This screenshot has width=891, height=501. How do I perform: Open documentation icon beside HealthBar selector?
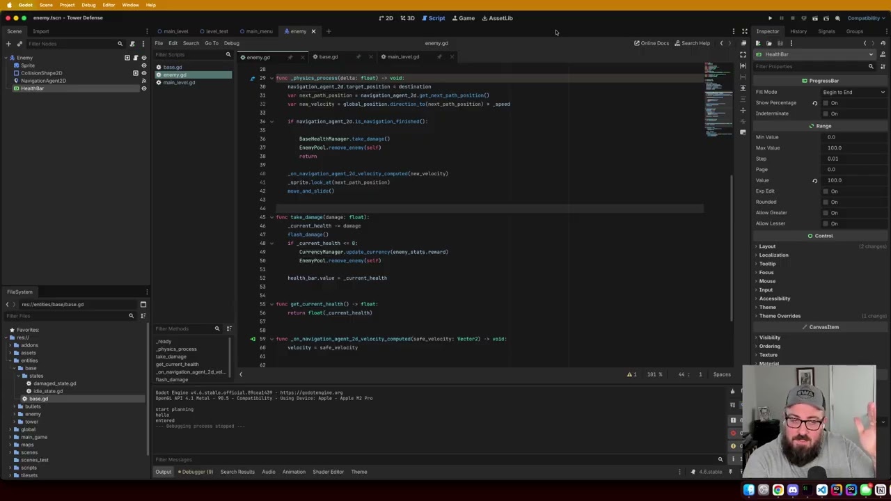(883, 54)
